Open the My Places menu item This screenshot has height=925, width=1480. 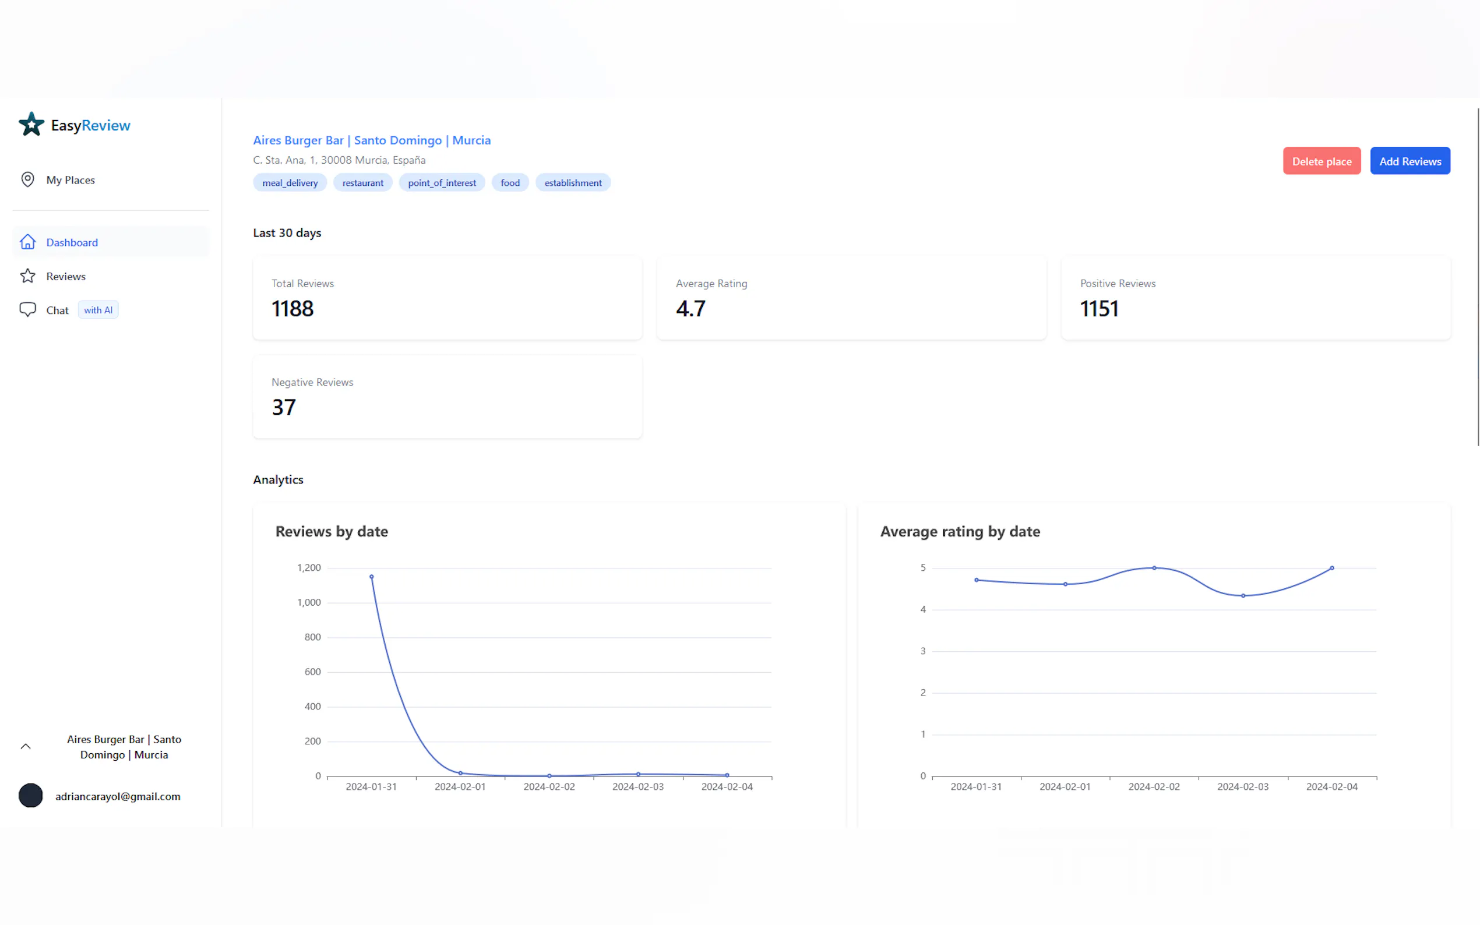pyautogui.click(x=71, y=180)
